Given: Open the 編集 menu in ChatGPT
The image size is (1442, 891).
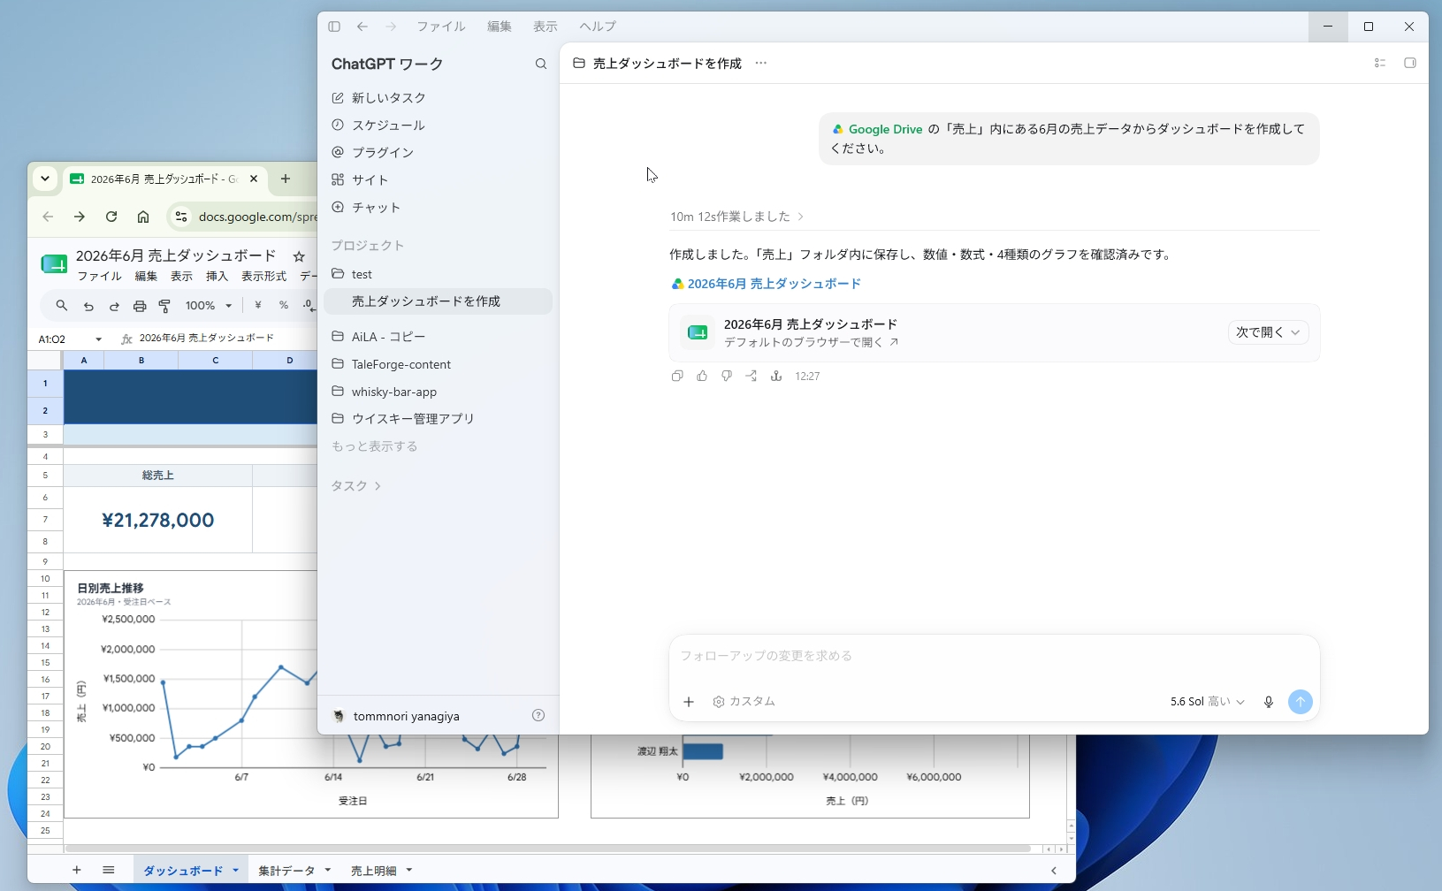Looking at the screenshot, I should [x=500, y=27].
